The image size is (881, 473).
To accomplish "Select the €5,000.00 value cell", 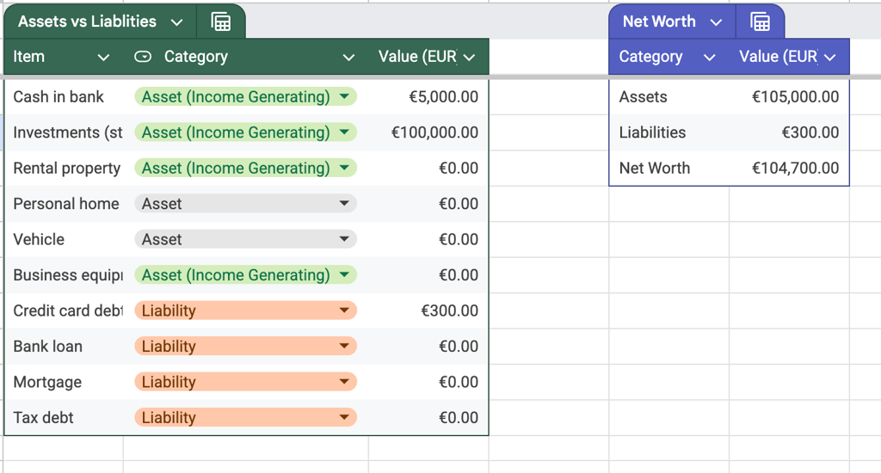I will [428, 96].
